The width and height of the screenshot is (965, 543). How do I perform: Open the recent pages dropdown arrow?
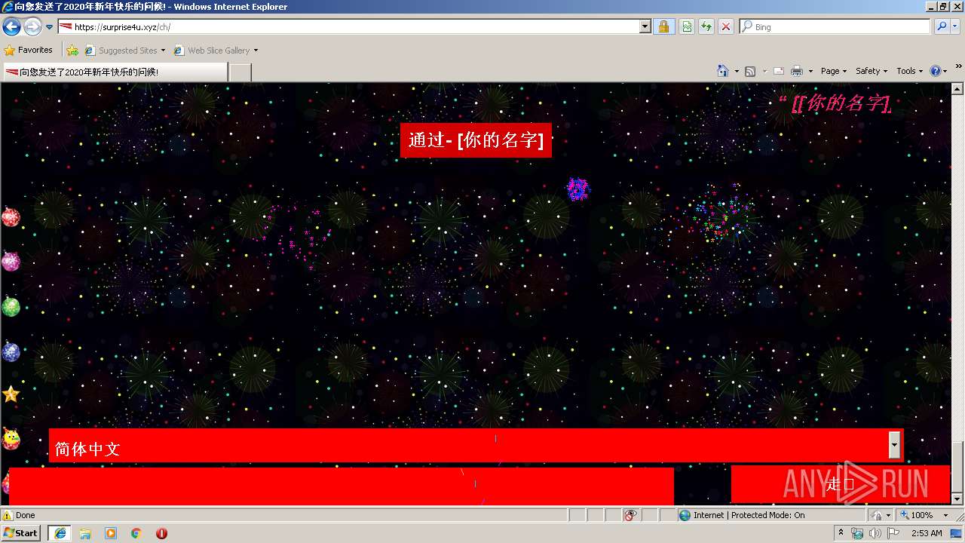[50, 27]
